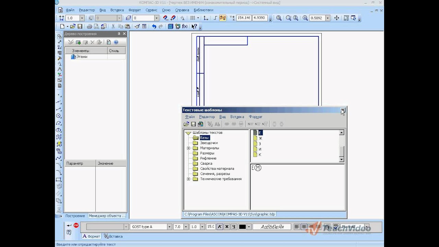
Task: Open Редактор menu in templates window
Action: [x=207, y=117]
